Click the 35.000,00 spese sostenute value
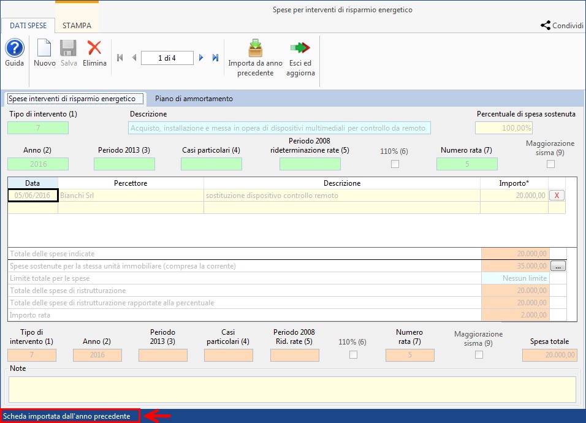Viewport: 586px width, 423px height. (x=516, y=266)
